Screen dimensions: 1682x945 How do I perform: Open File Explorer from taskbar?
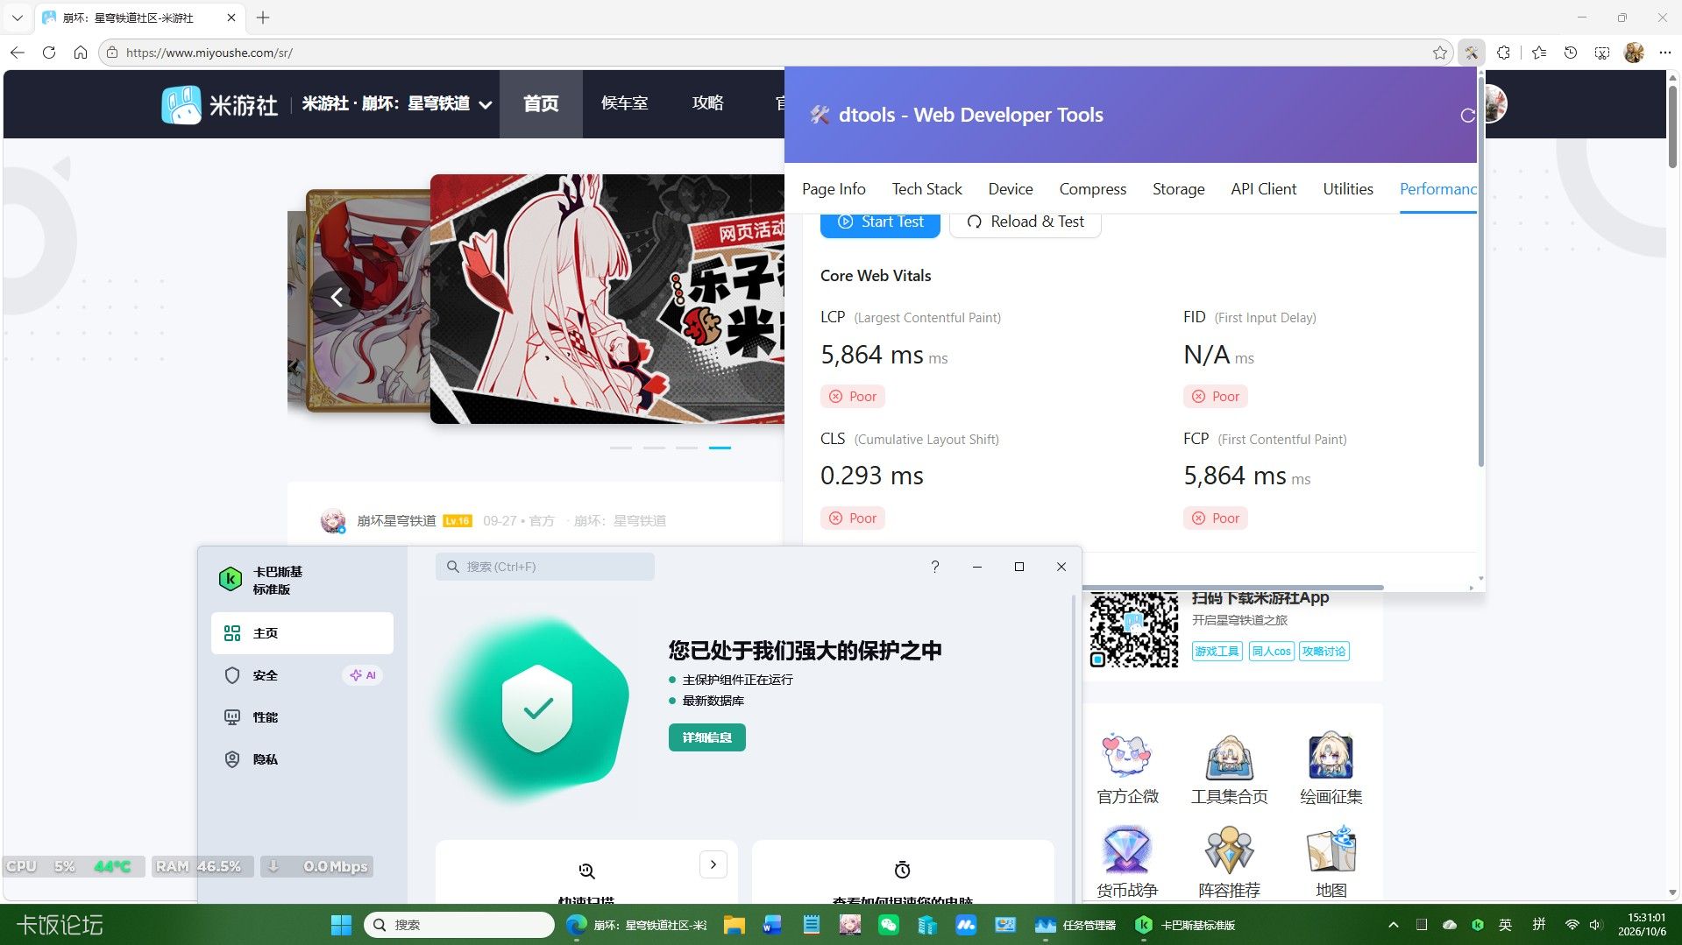click(735, 925)
